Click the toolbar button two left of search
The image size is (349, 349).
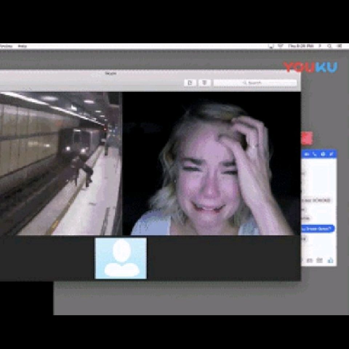point(190,83)
